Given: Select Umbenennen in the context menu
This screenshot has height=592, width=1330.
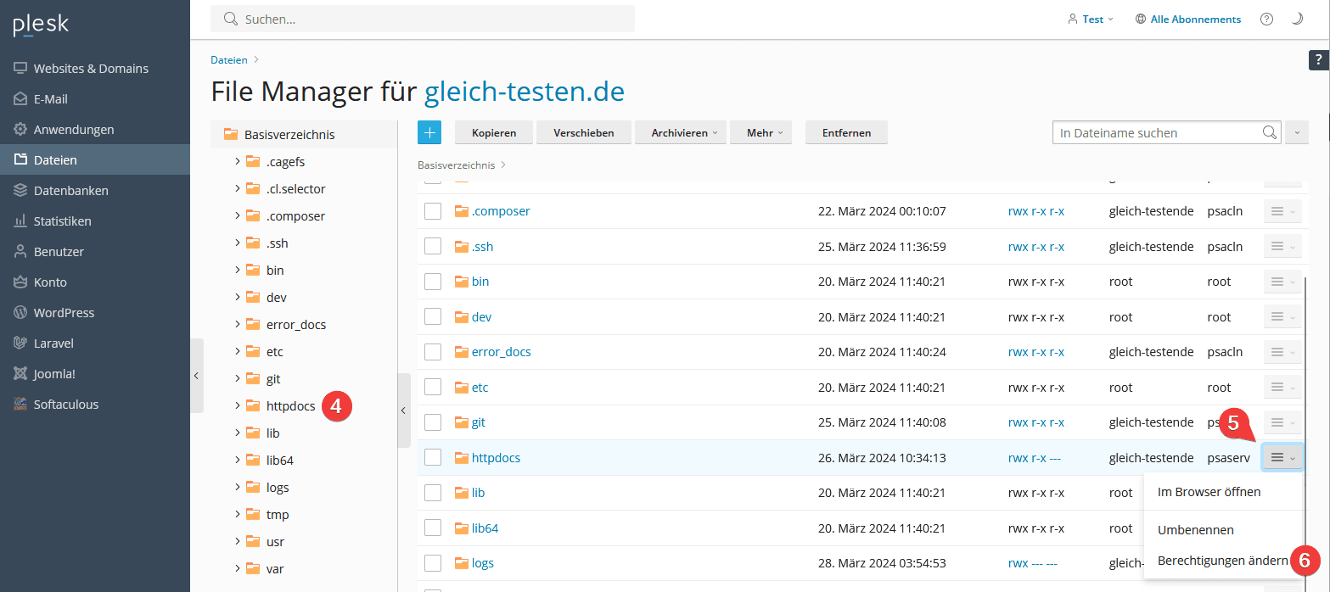Looking at the screenshot, I should click(1195, 530).
